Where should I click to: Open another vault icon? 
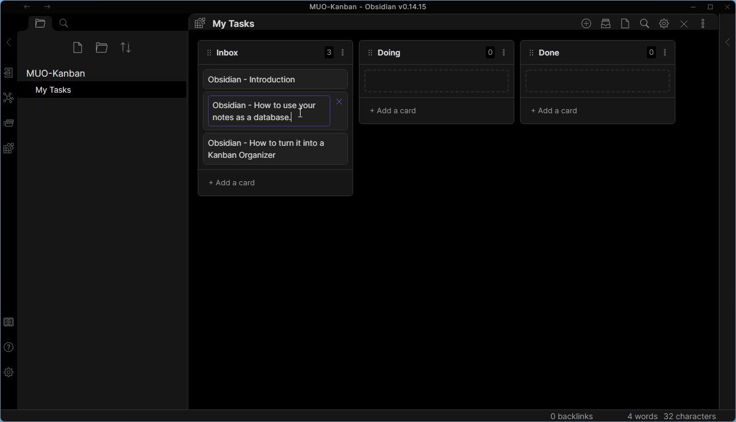[x=9, y=322]
